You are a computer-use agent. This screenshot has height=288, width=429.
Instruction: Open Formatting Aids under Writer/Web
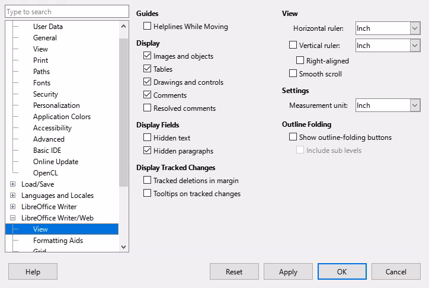click(x=58, y=241)
